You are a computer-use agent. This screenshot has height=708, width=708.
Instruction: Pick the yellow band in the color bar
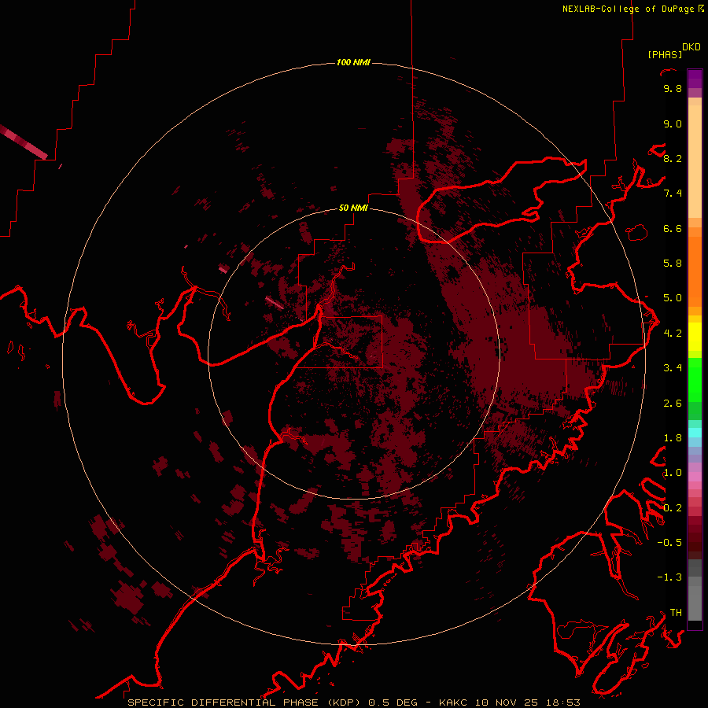coord(695,337)
